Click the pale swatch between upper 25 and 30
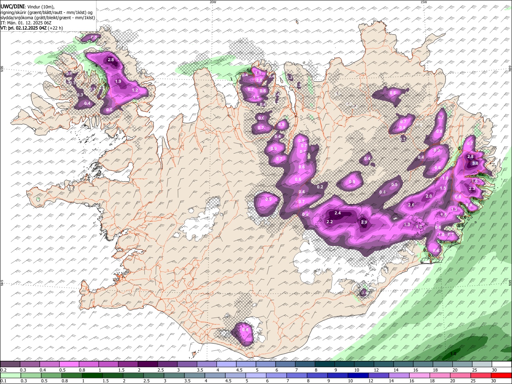Viewport: 512px width, 384px height. coord(482,364)
